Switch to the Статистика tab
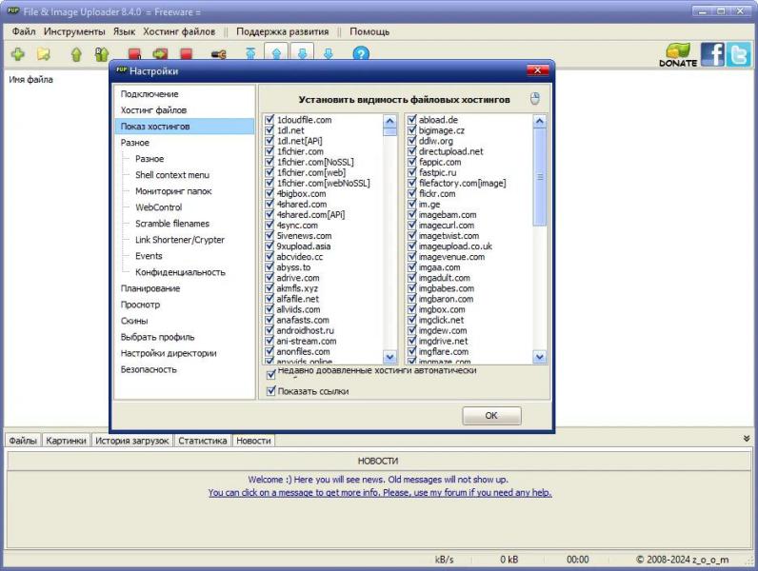This screenshot has width=758, height=571. [203, 441]
